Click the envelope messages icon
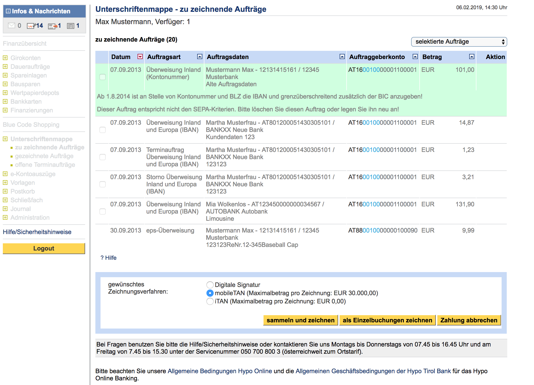 pyautogui.click(x=12, y=26)
